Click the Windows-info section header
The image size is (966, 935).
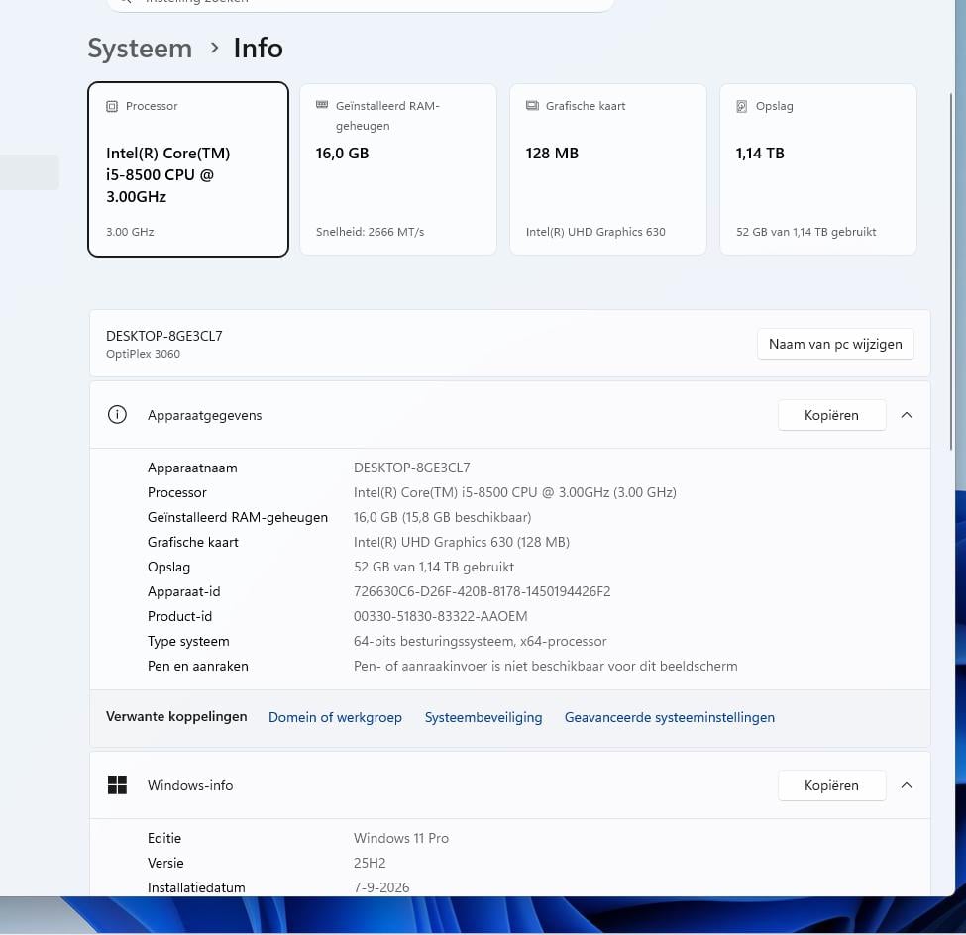510,784
